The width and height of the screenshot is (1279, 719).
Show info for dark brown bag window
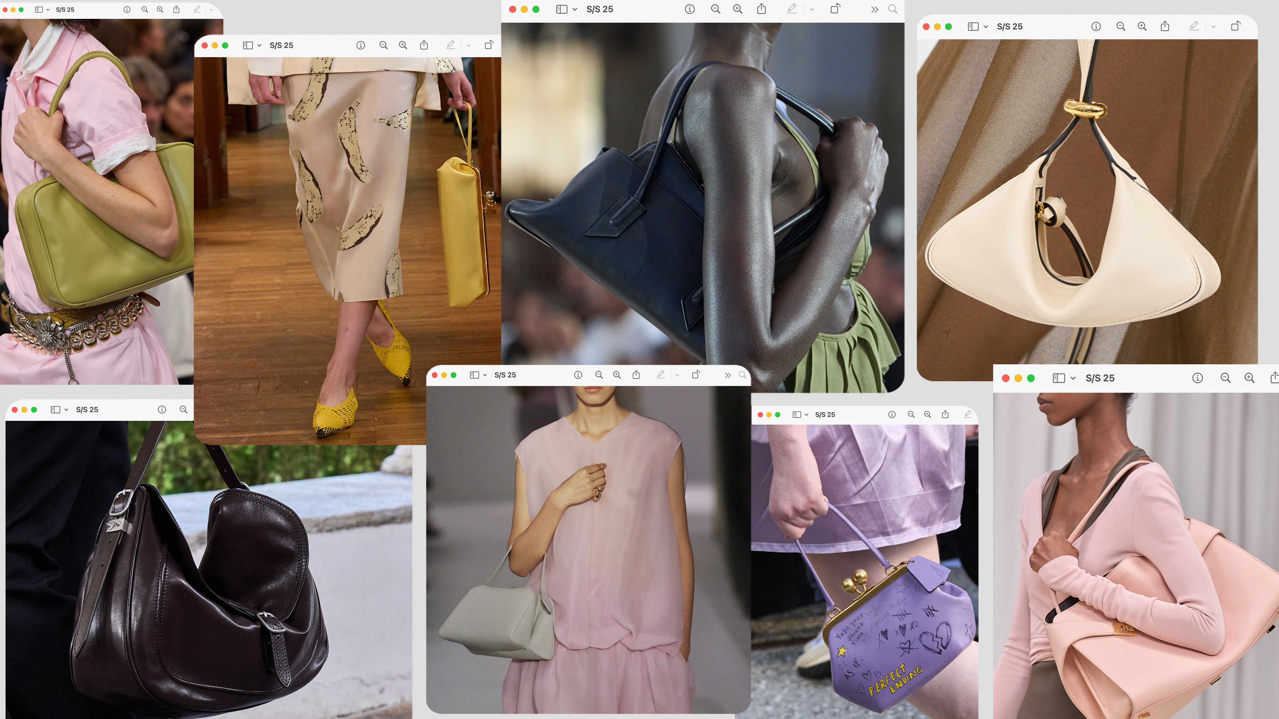[162, 409]
